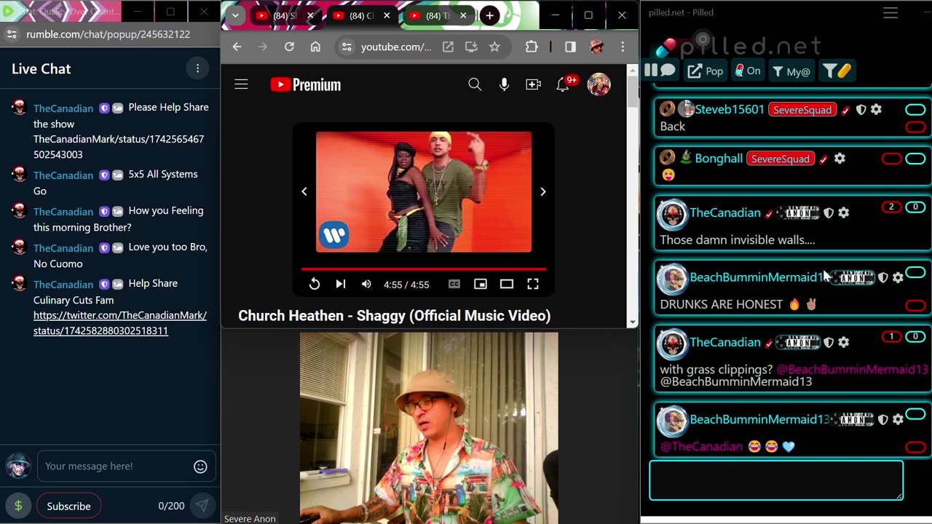Open Rumble rant dollar button
Viewport: 932px width, 524px height.
[x=18, y=506]
